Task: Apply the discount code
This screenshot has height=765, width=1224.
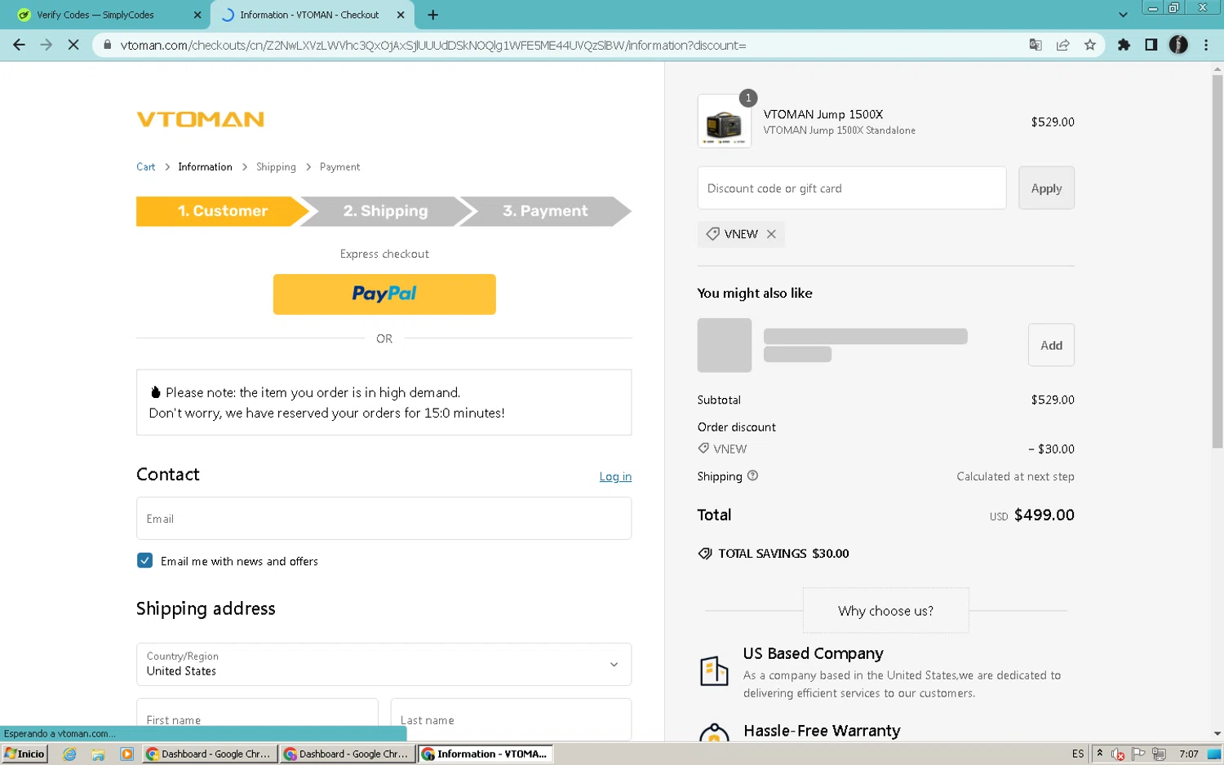Action: (x=1046, y=188)
